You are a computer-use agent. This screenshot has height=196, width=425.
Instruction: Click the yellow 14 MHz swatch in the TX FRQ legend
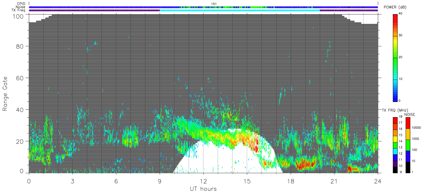point(395,140)
